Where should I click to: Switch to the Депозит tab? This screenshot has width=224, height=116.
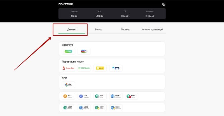[72, 29]
